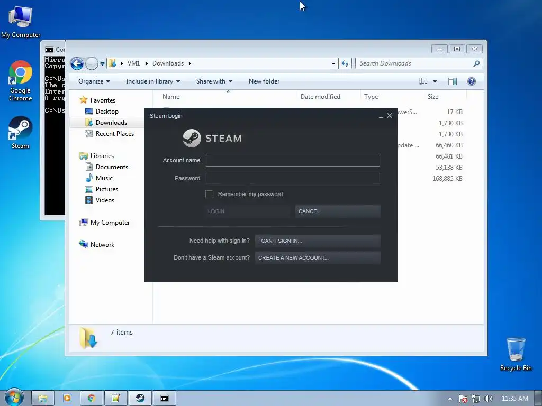Open the Steam desktop shortcut
This screenshot has height=406, width=542.
[x=21, y=133]
